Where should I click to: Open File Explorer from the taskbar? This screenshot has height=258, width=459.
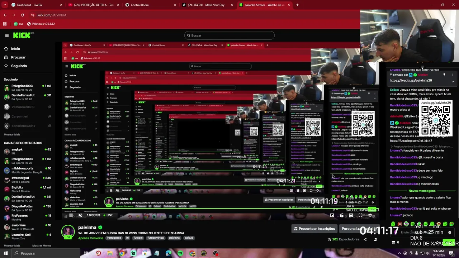110,253
